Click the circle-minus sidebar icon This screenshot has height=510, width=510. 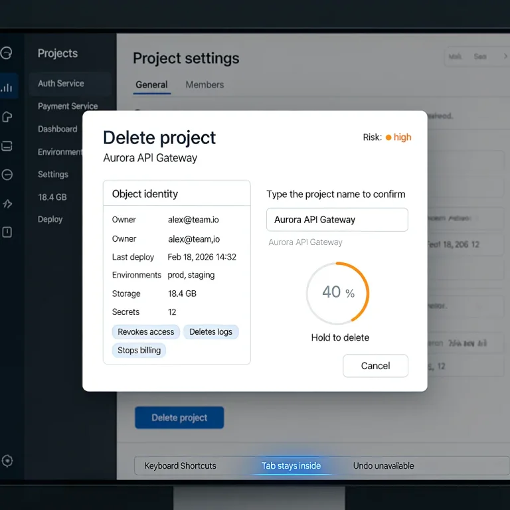[7, 175]
